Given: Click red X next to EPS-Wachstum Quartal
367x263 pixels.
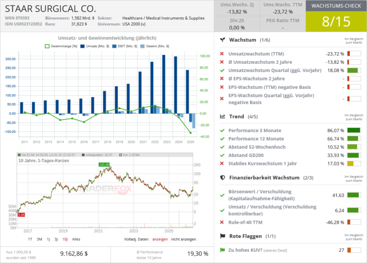Looking at the screenshot, I should 222,99.
